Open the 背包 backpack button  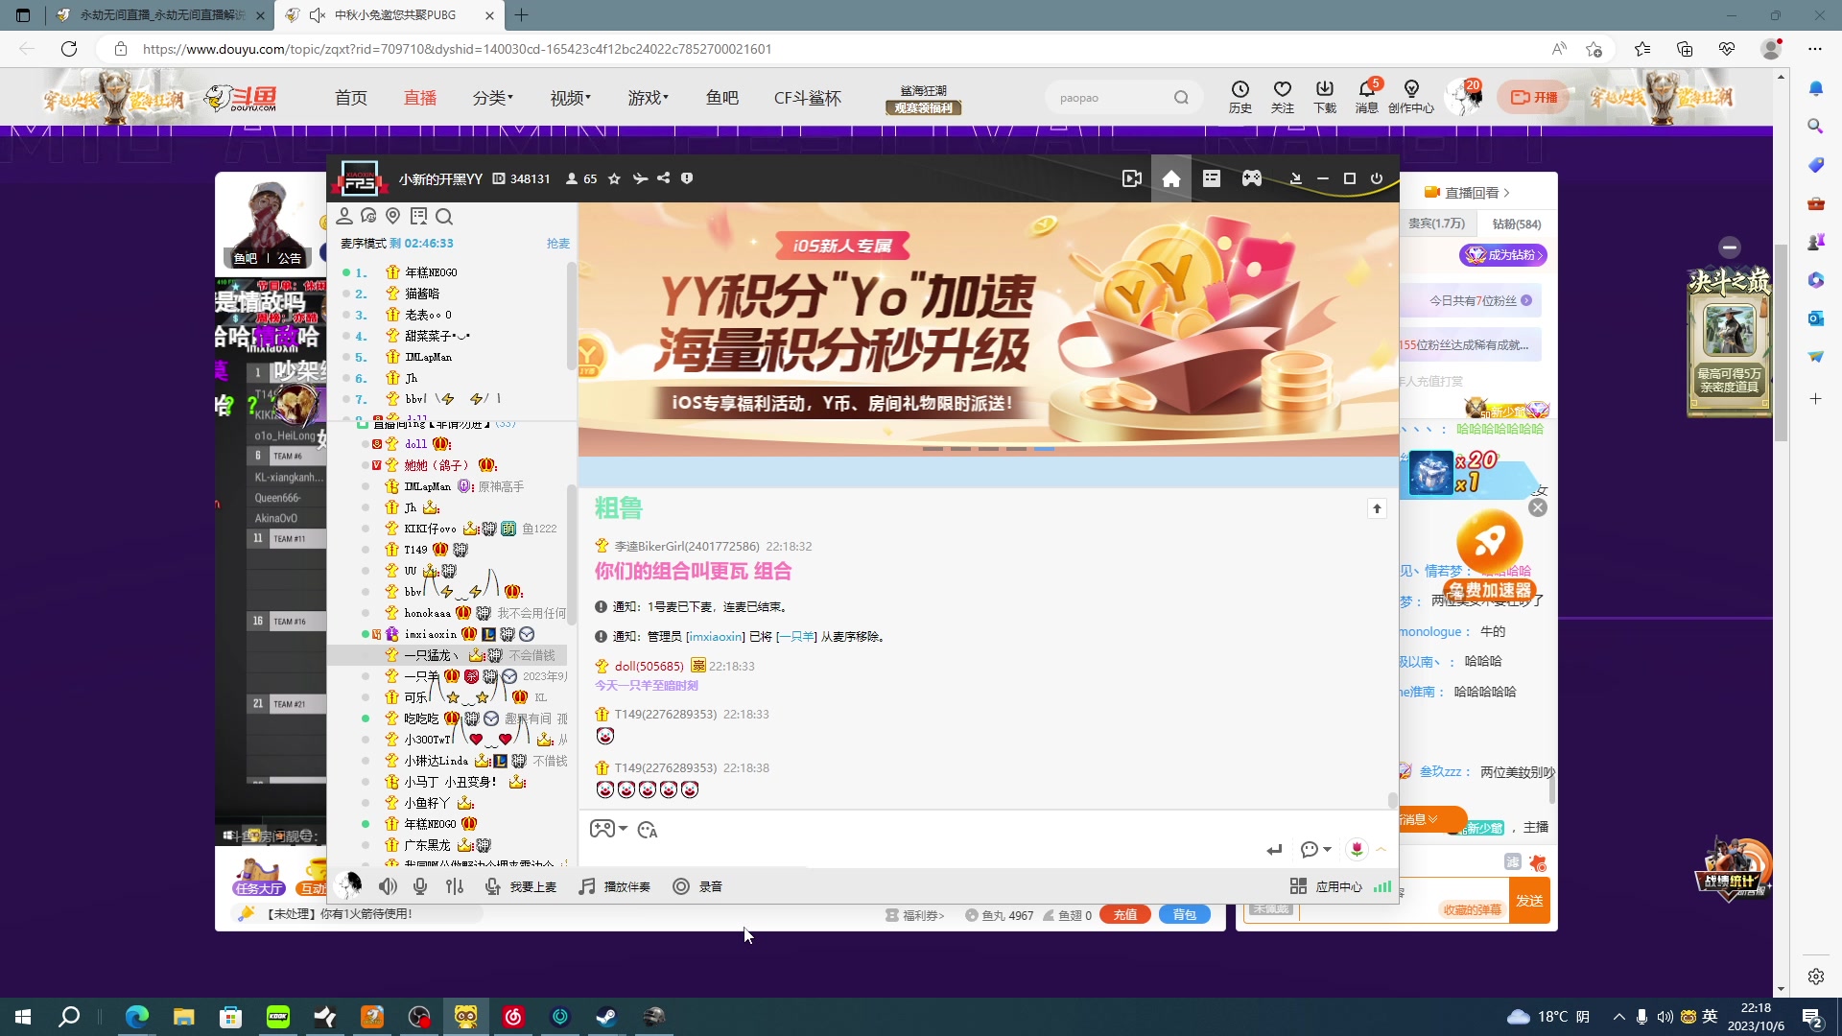1185,915
